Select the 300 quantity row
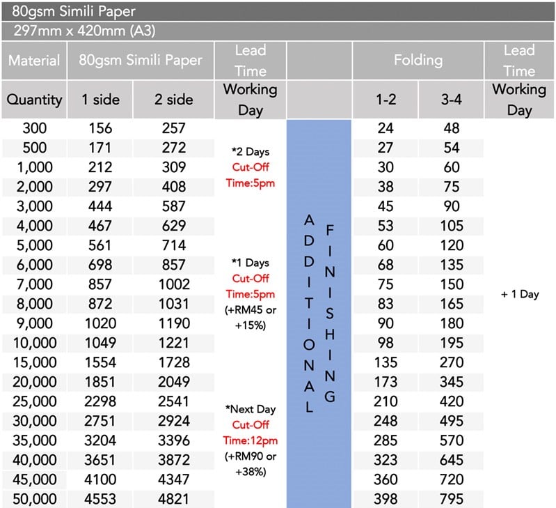The image size is (556, 508). pos(108,128)
